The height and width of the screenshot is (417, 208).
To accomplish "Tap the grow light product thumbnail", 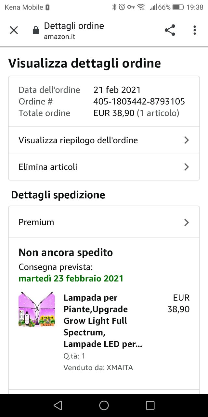I will pos(37,309).
